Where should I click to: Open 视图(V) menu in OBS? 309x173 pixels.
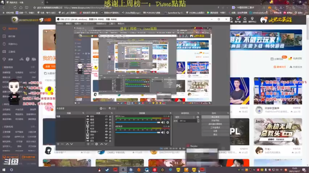click(x=78, y=24)
